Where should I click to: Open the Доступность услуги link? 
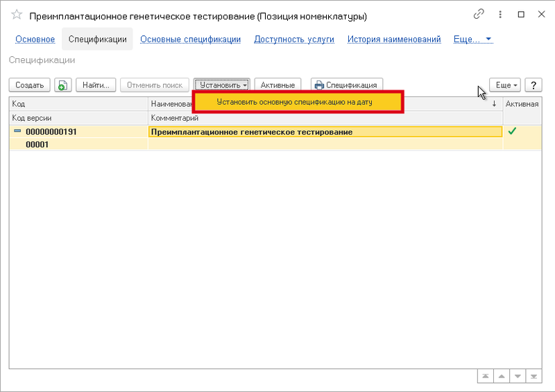294,40
